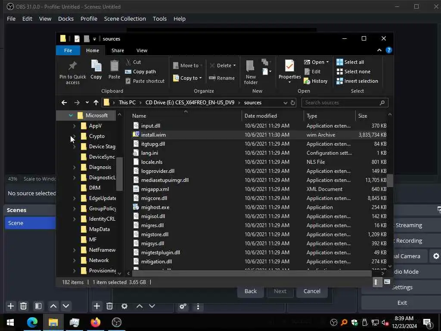Expand the Diagnosis tree folder

[74, 167]
